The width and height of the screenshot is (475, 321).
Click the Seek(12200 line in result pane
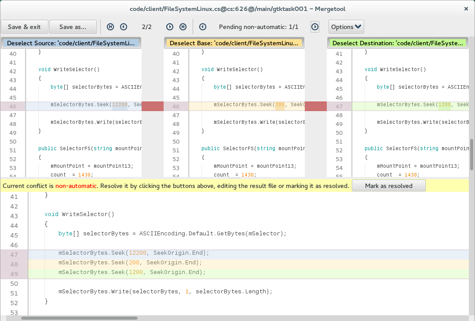(134, 253)
